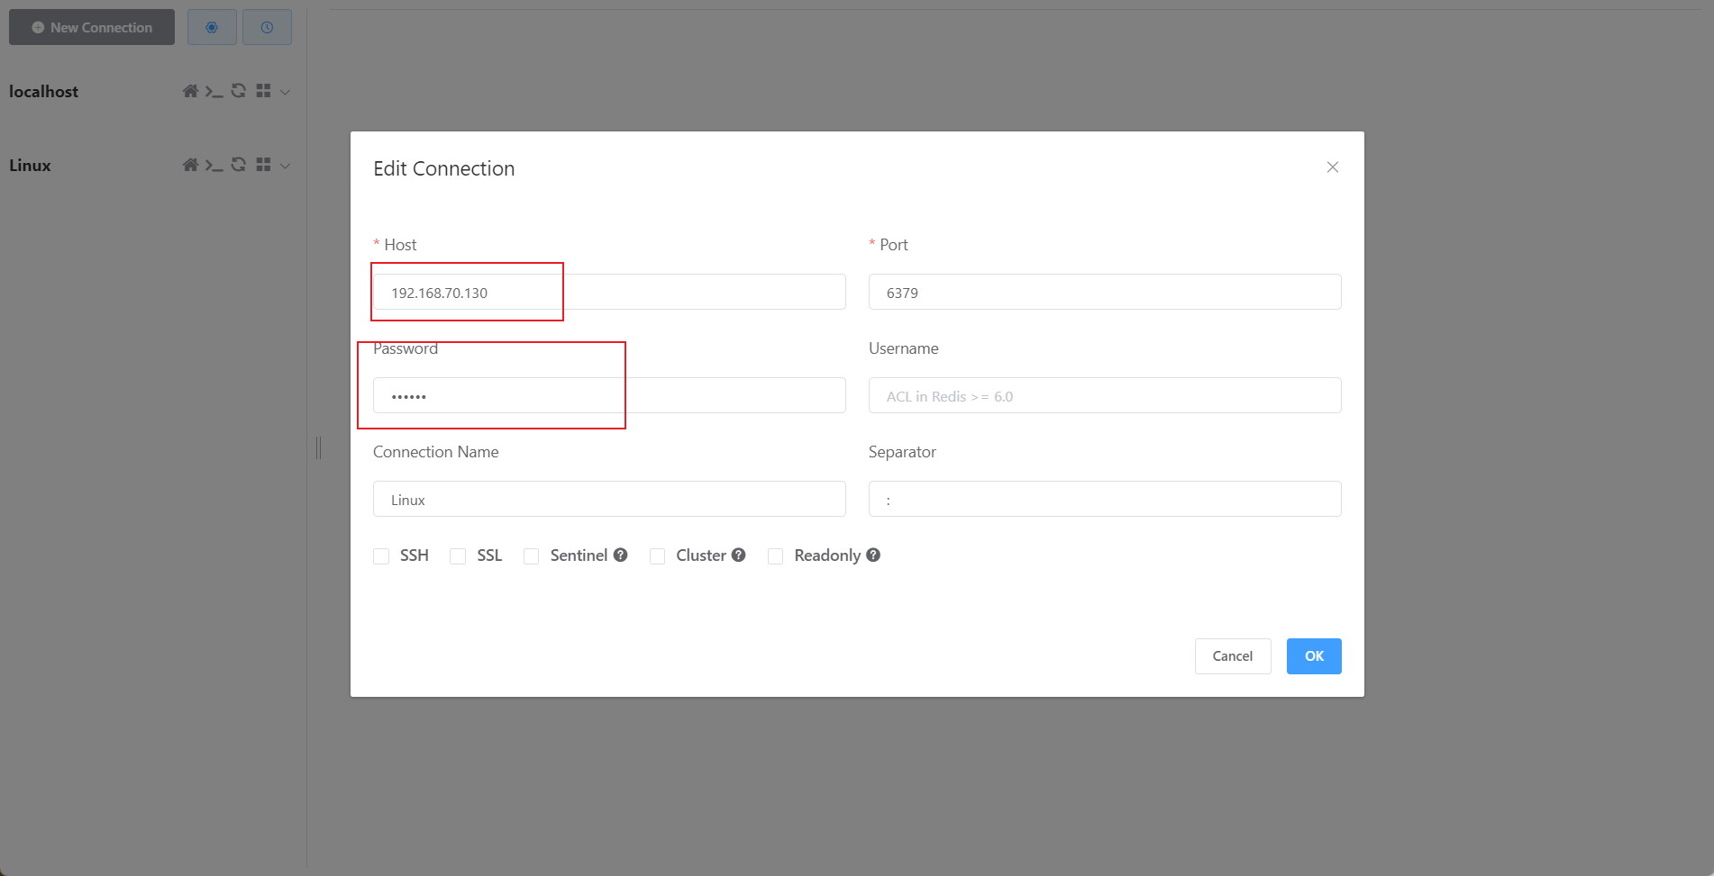
Task: Expand the localhost connection chevron
Action: point(285,92)
